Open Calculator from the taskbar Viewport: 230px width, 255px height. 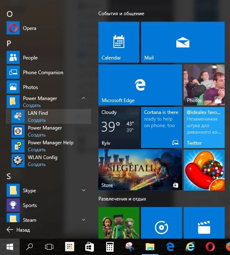[x=110, y=247]
